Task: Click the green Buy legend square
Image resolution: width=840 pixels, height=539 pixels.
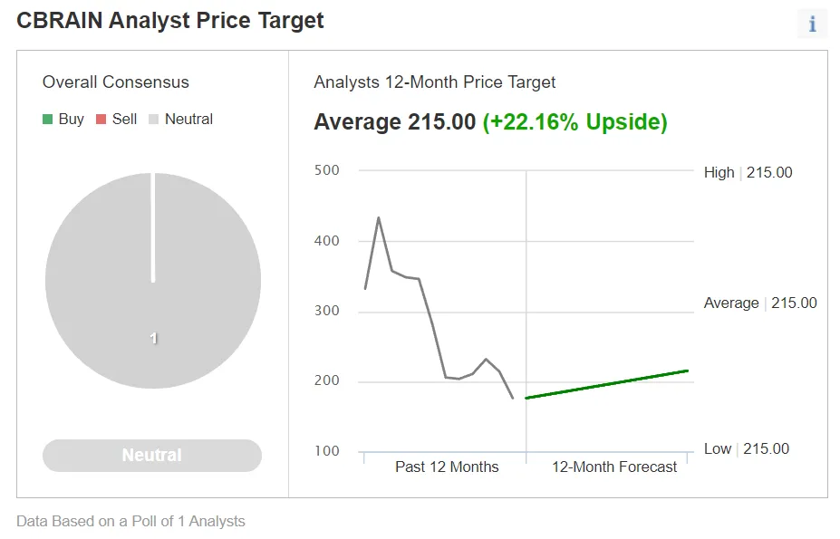Action: click(x=47, y=120)
